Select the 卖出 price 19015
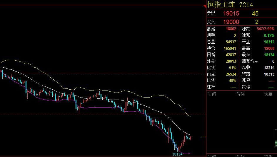The image size is (277, 157). point(231,13)
